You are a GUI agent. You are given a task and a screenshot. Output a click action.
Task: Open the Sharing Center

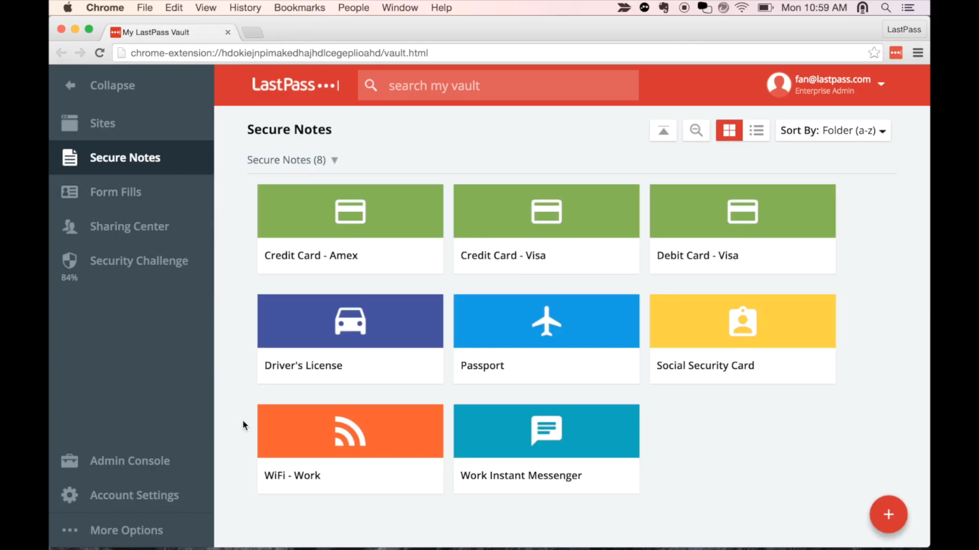(x=129, y=226)
